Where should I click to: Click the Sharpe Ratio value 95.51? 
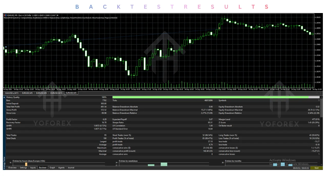point(210,122)
